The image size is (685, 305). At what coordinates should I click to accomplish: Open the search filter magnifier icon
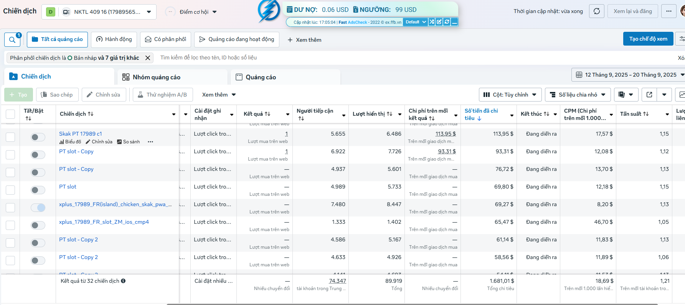[12, 39]
